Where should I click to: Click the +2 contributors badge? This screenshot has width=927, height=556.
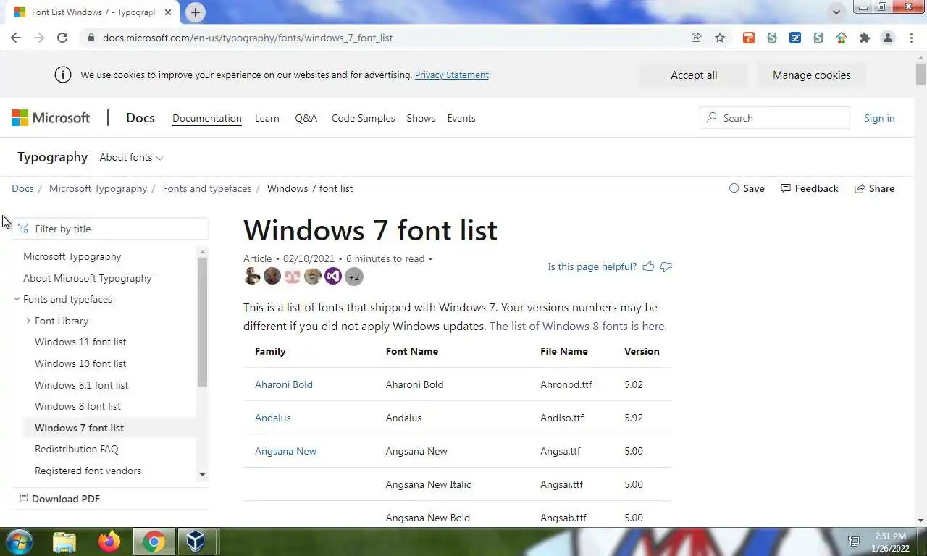tap(353, 276)
